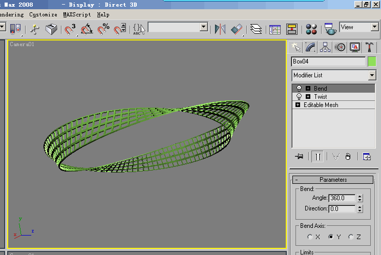This screenshot has width=381, height=255.
Task: Expand the Bend modifier sub-objects
Action: coord(308,89)
